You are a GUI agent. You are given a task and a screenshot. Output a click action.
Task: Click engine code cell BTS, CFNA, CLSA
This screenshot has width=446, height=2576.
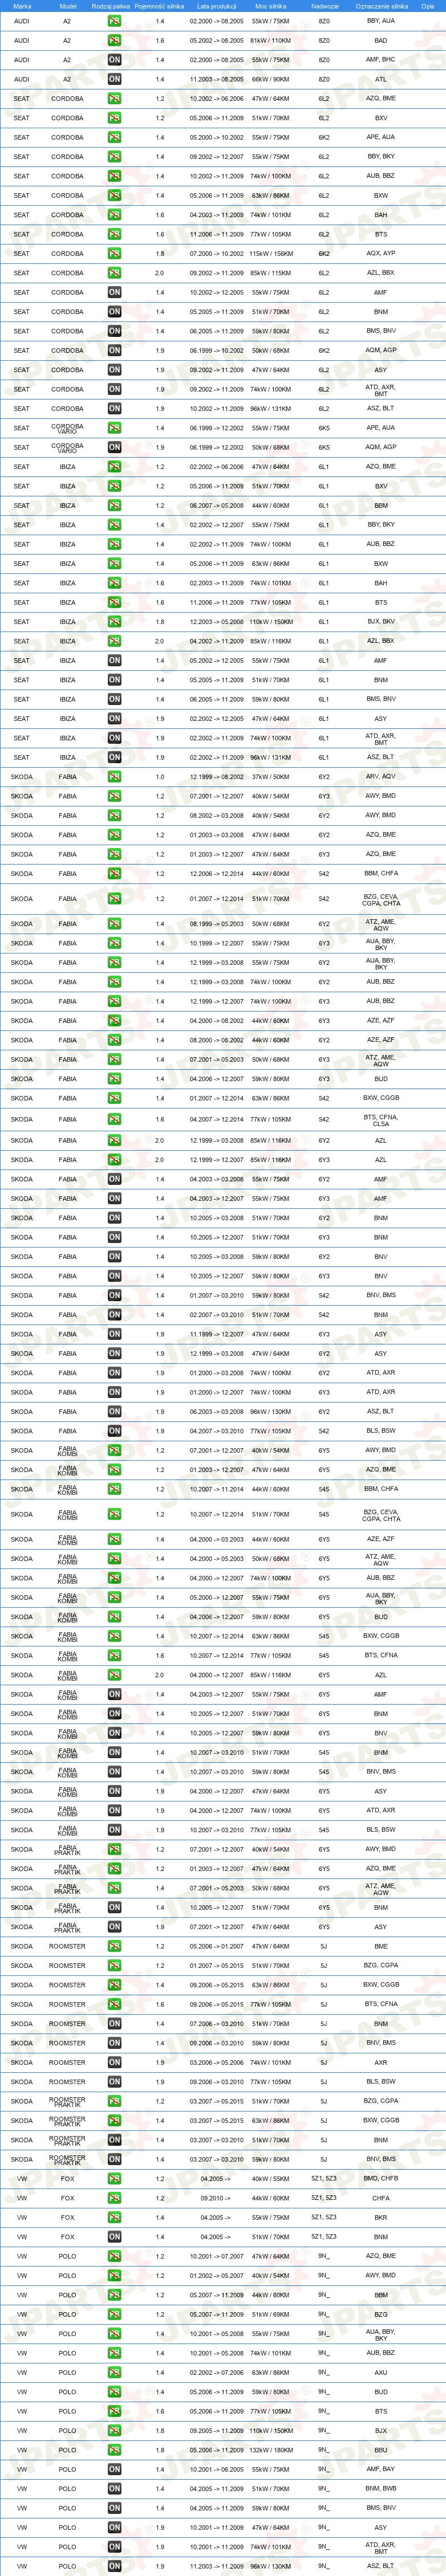coord(381,1120)
